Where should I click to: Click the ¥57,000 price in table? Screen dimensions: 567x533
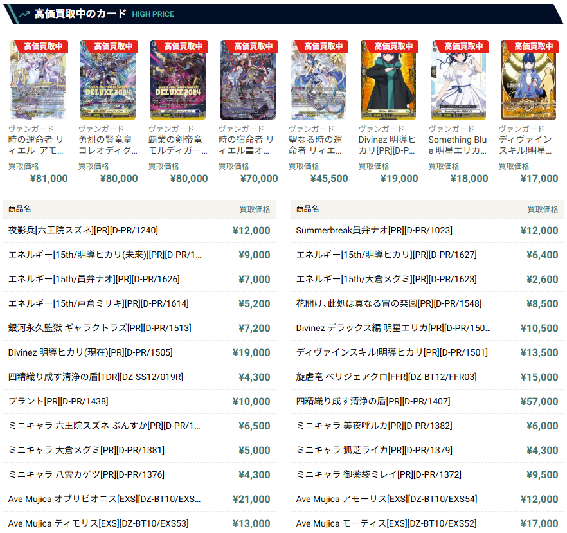point(539,401)
